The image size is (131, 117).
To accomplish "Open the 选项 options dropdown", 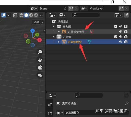I will [x=38, y=22].
